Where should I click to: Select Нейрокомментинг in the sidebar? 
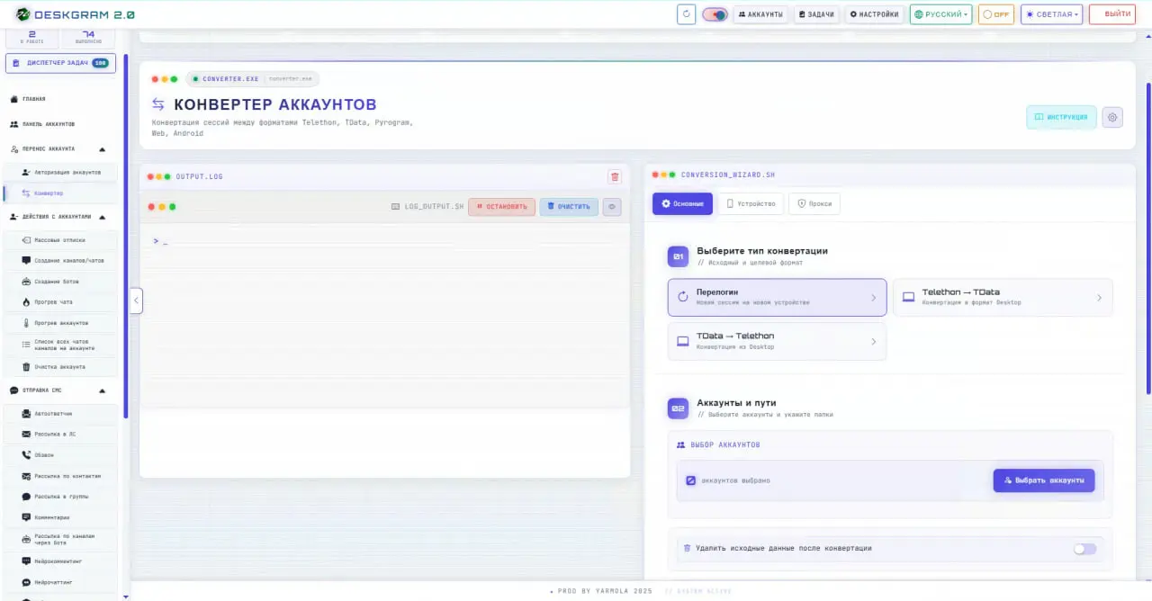tap(59, 561)
